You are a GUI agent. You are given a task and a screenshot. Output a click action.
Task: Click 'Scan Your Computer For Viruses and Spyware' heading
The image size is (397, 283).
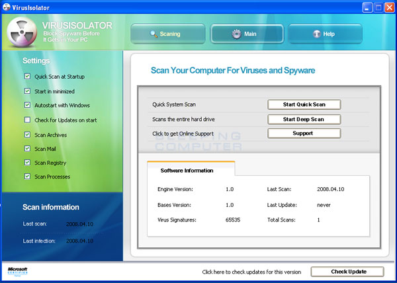pyautogui.click(x=233, y=70)
